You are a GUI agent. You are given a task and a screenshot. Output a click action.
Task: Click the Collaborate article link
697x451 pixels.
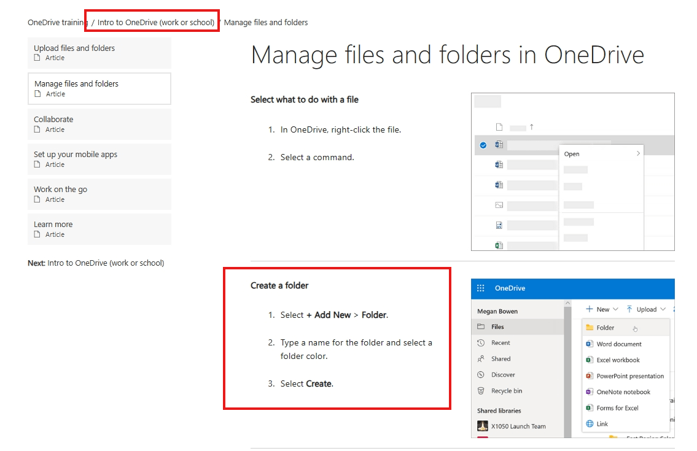pos(53,119)
